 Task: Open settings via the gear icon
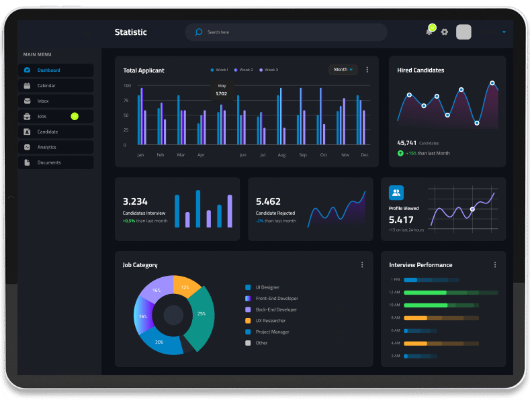click(x=445, y=32)
